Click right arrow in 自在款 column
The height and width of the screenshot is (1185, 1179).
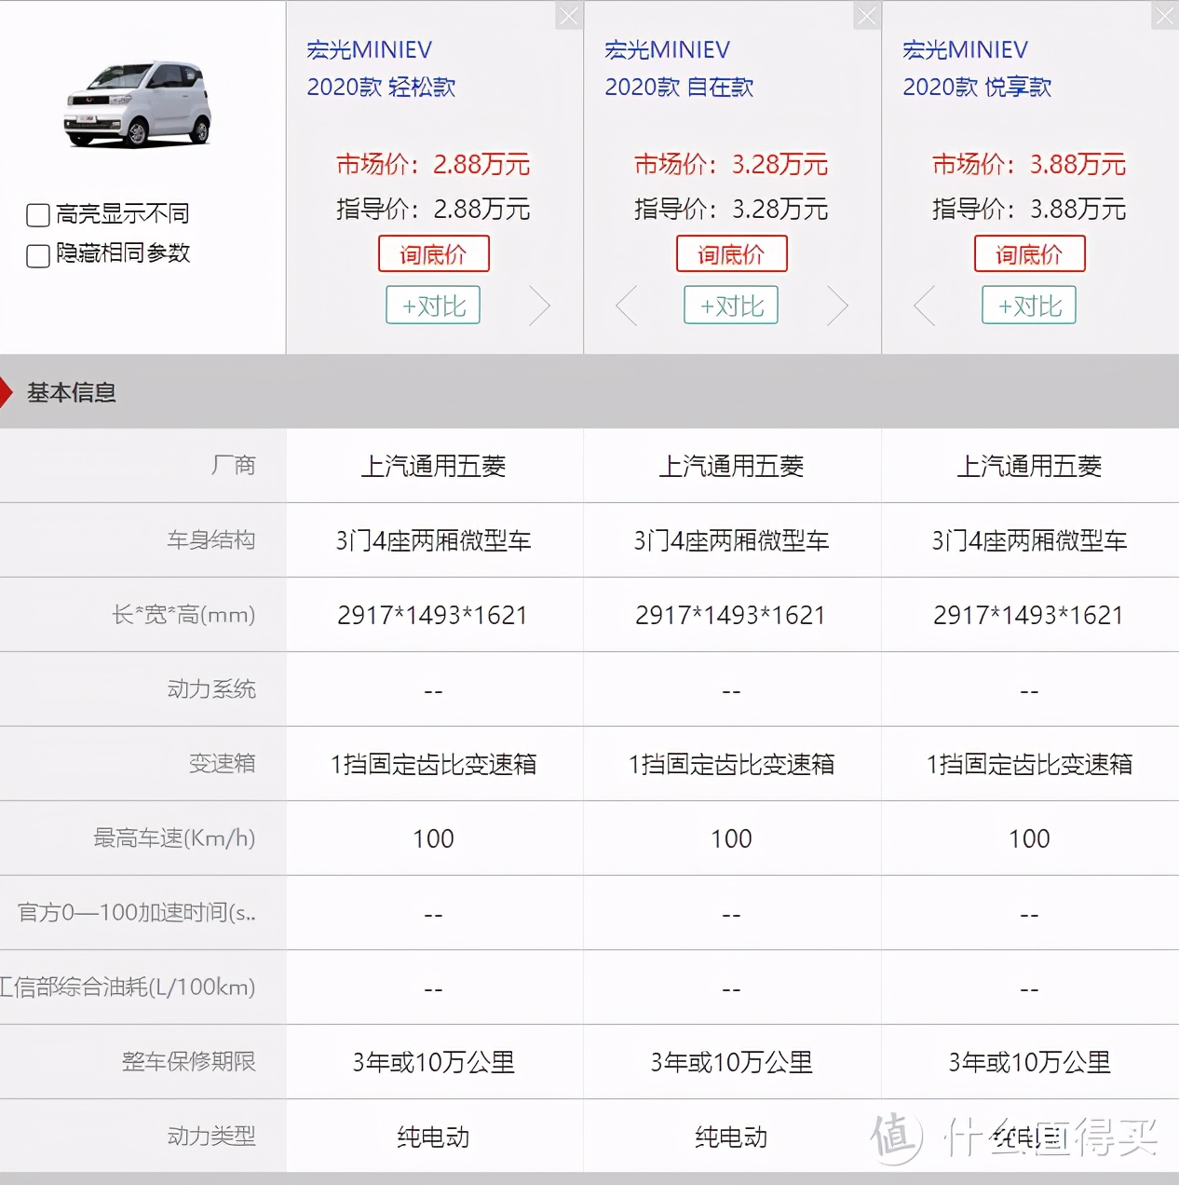coord(838,306)
